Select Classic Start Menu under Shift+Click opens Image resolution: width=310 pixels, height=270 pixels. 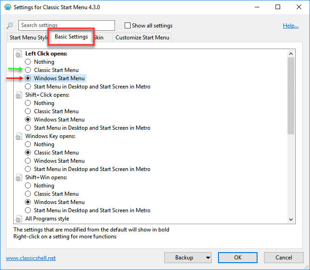(x=28, y=111)
